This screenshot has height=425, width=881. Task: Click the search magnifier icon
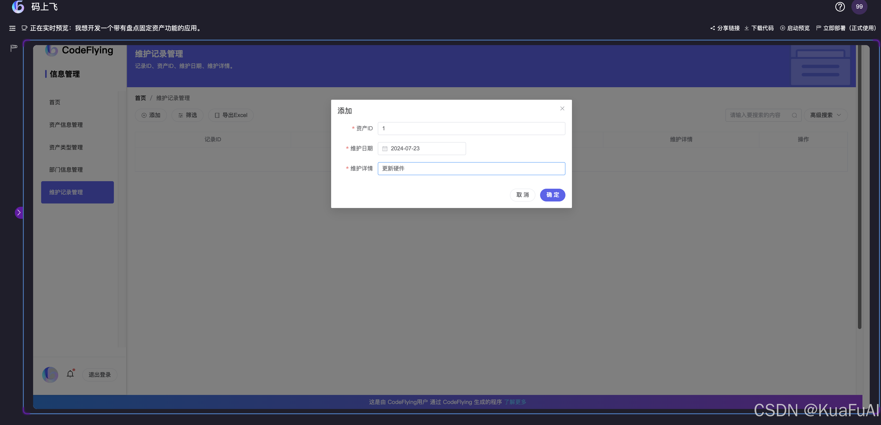794,116
